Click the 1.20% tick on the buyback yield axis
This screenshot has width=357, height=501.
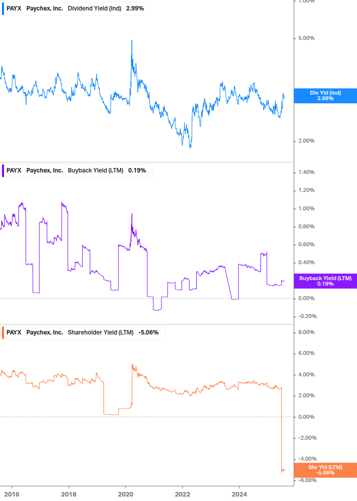coord(306,190)
